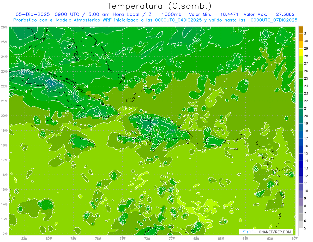Click the "70W" longitude axis label
This screenshot has height=242, width=313.
tap(172, 239)
